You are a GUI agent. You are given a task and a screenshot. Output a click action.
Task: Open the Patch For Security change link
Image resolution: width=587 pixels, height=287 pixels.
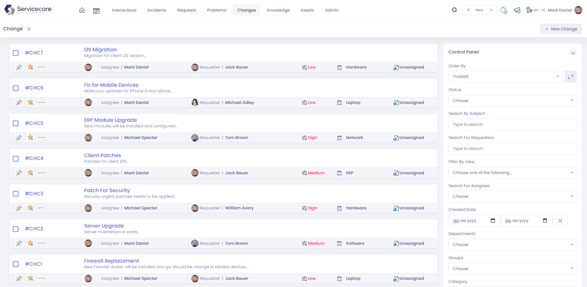[x=107, y=190]
